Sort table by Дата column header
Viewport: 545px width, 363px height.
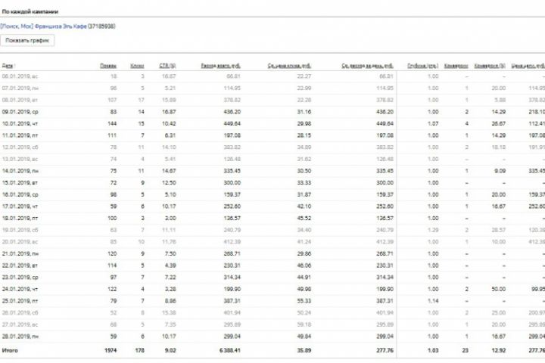[x=8, y=66]
